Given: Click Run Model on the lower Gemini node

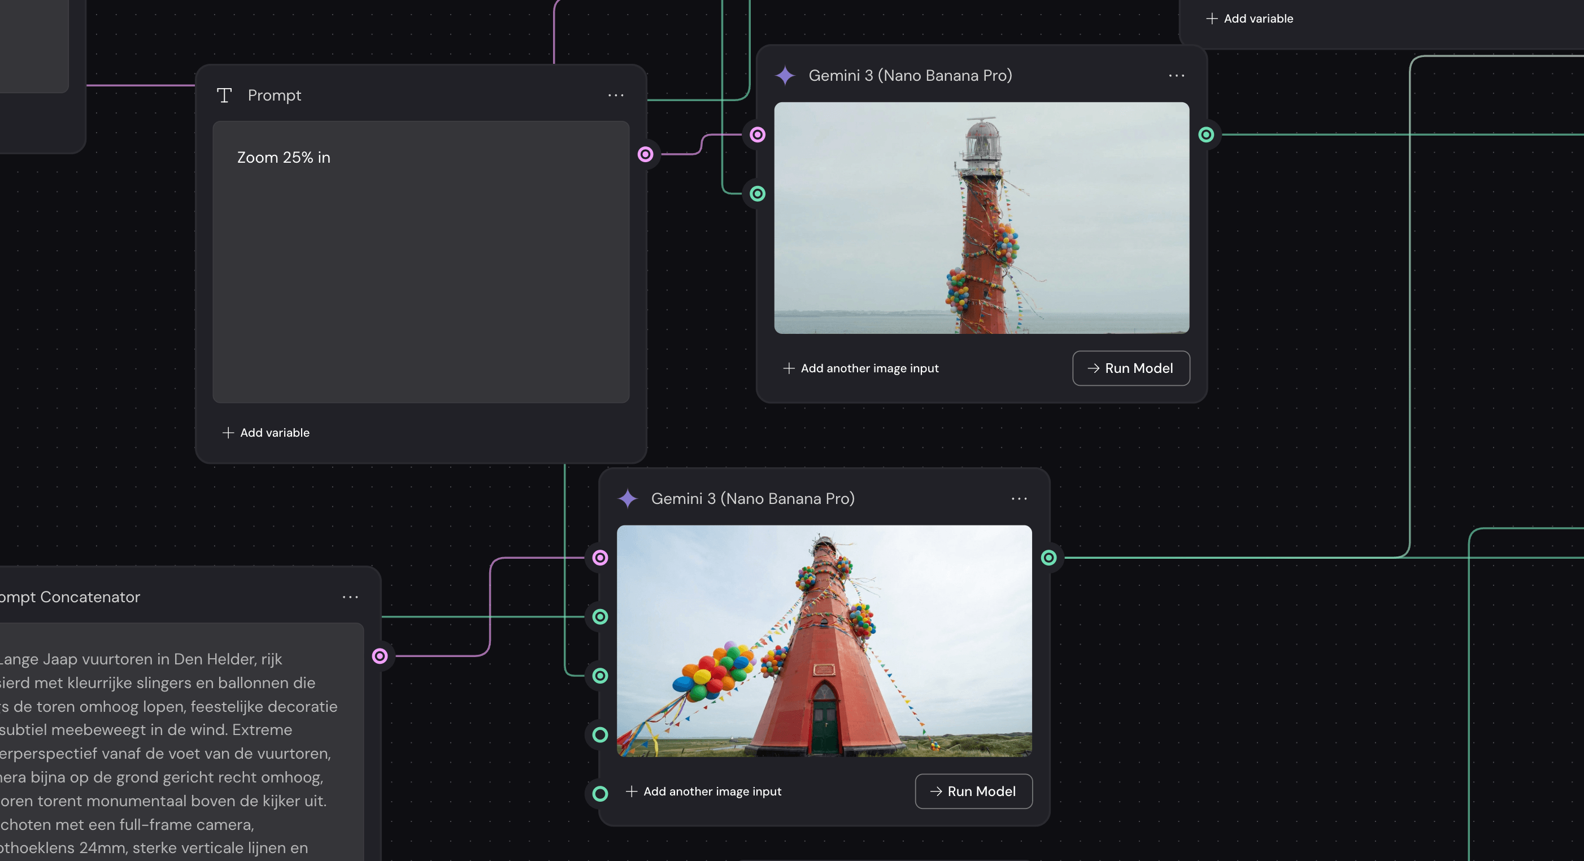Looking at the screenshot, I should [973, 792].
